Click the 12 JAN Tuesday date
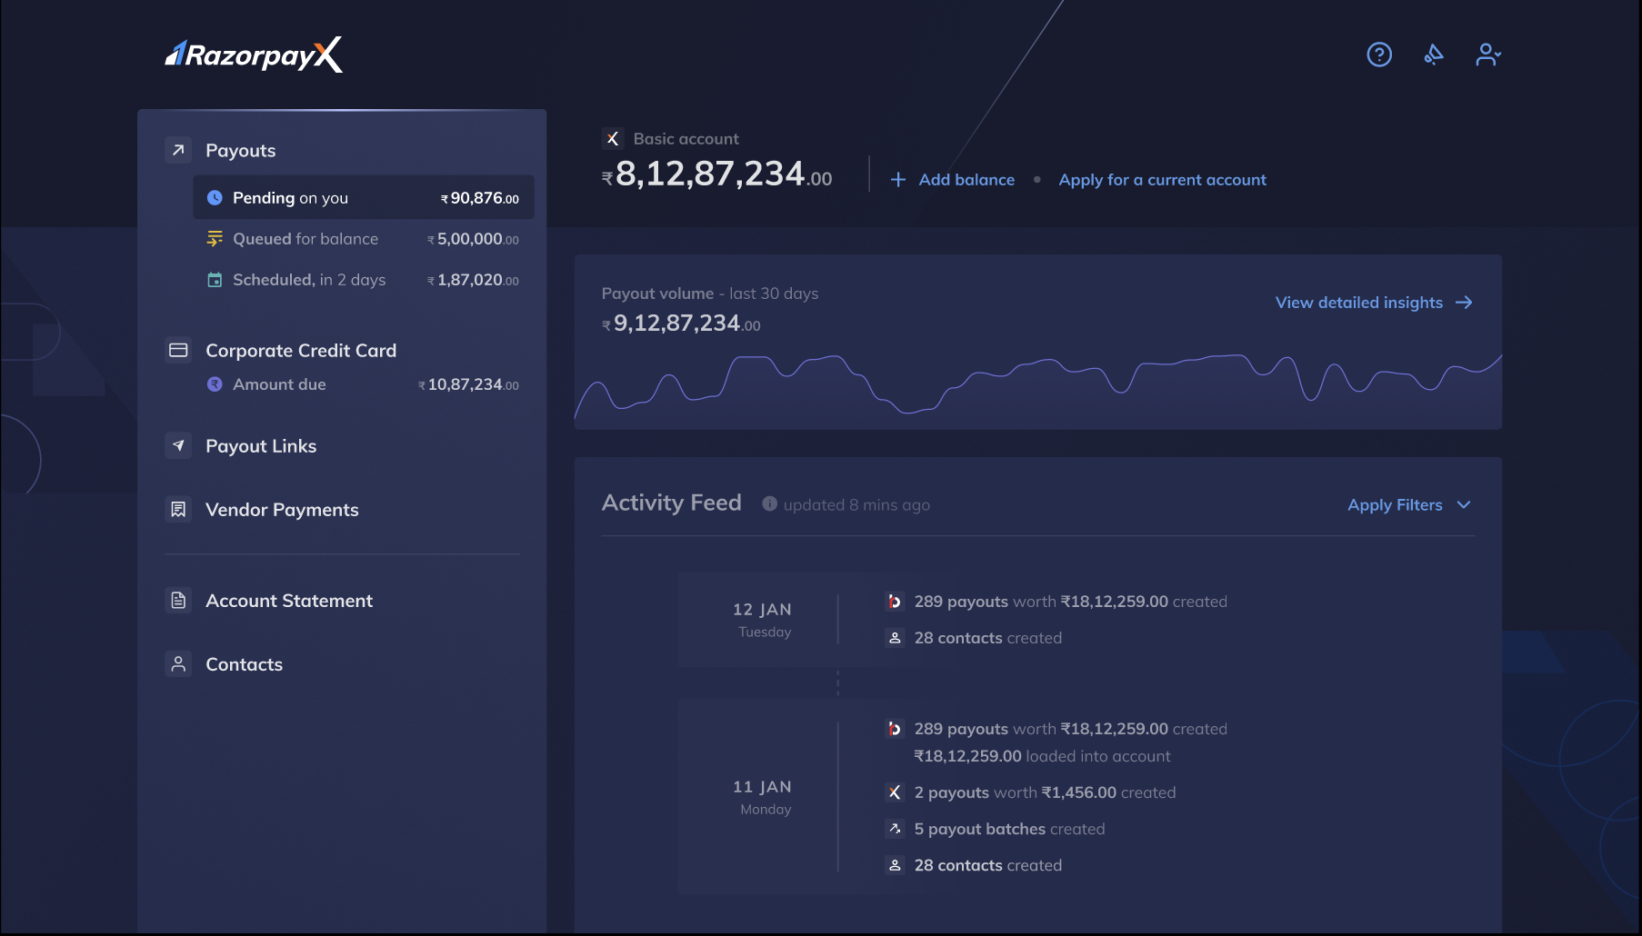1642x936 pixels. [x=763, y=620]
